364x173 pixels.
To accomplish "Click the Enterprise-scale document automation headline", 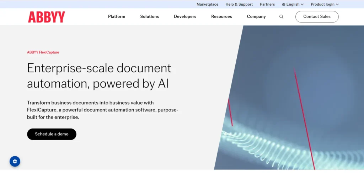I will coord(99,76).
